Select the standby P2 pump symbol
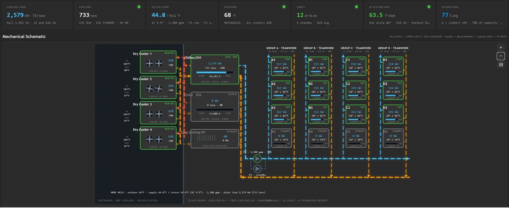This screenshot has width=509, height=208. coord(257,169)
